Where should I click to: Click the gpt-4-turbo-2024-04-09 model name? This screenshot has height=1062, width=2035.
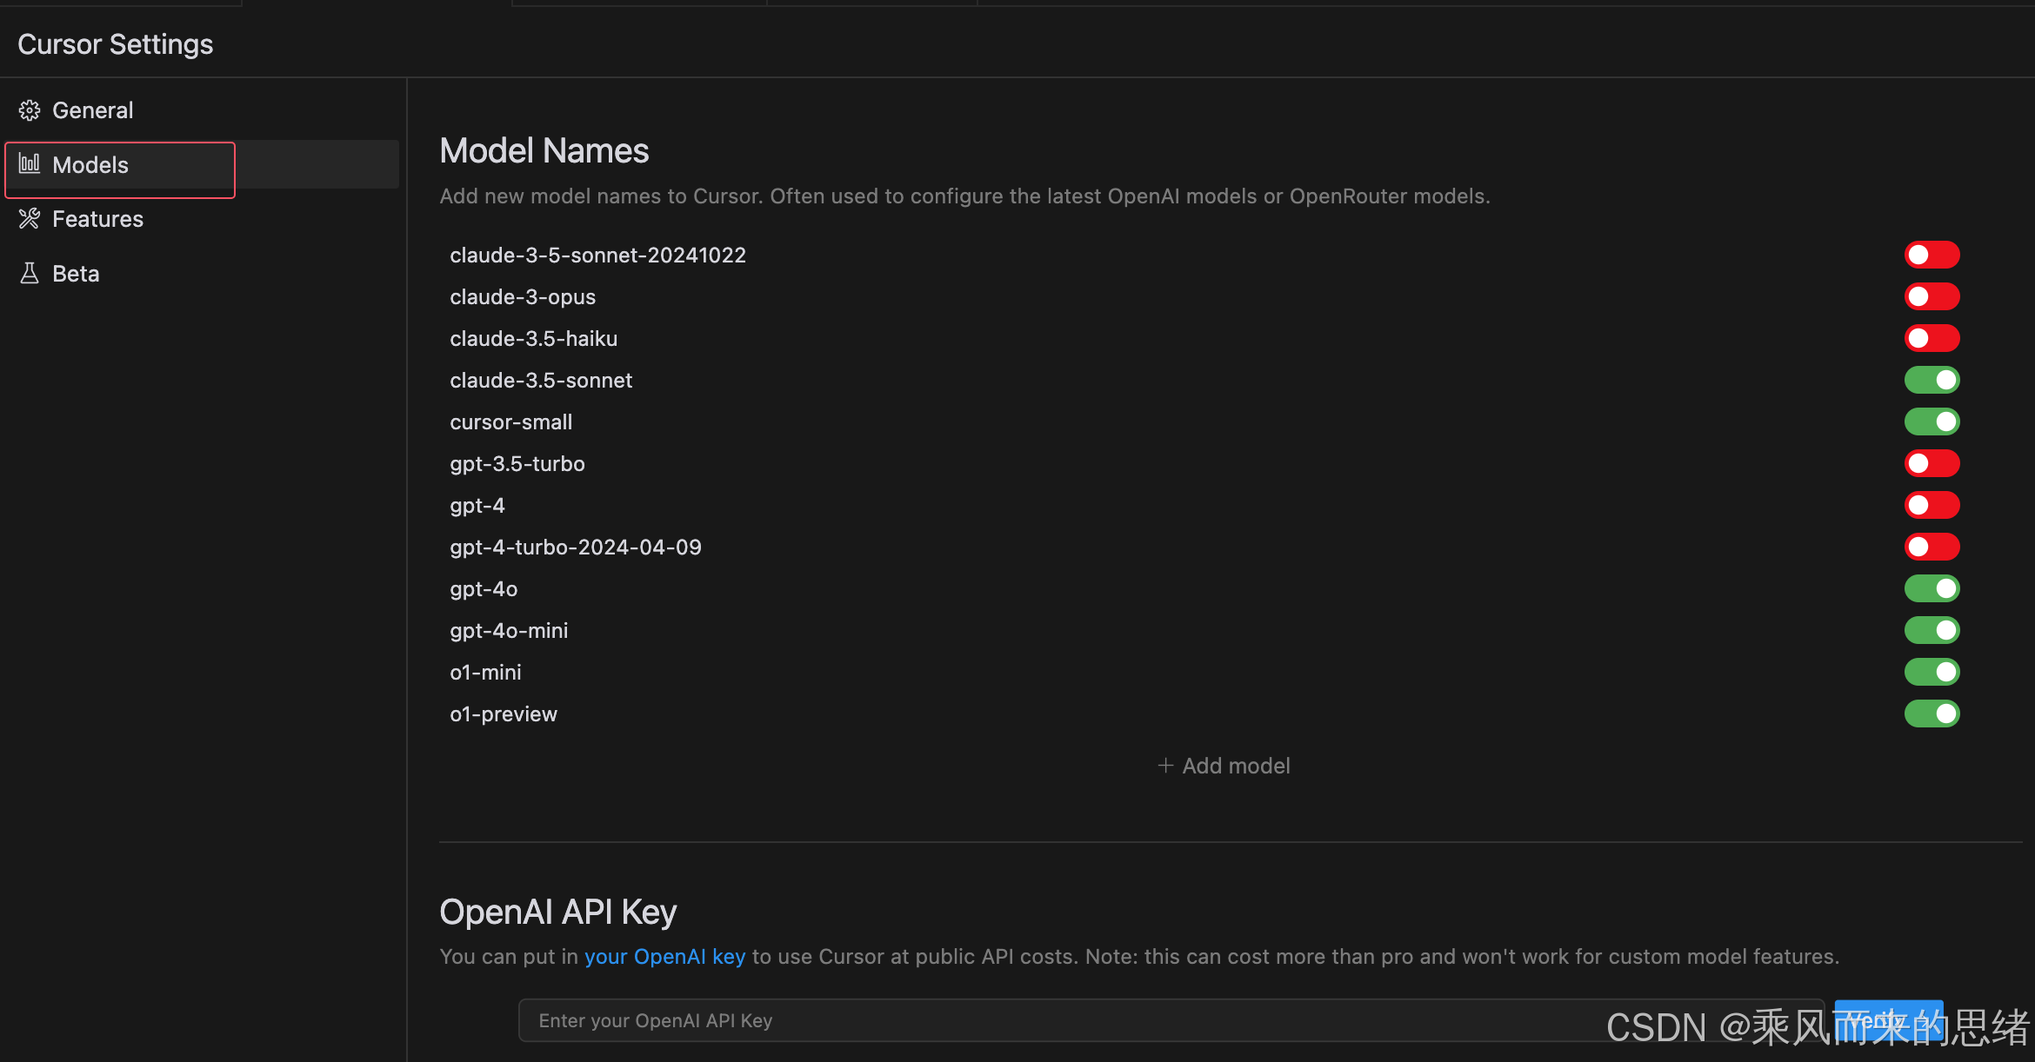coord(575,547)
